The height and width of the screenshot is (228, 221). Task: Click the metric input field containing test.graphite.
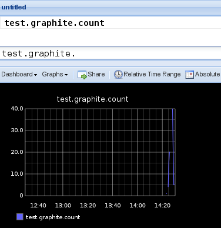point(110,53)
